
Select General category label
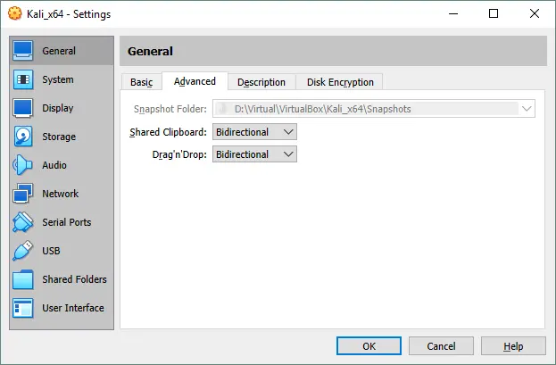tap(59, 51)
